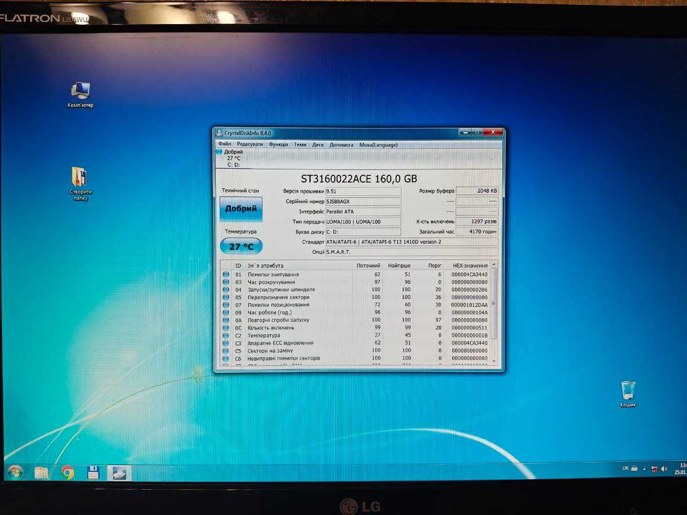Select the Температура attribute row
Viewport: 687px width, 515px height.
point(355,335)
